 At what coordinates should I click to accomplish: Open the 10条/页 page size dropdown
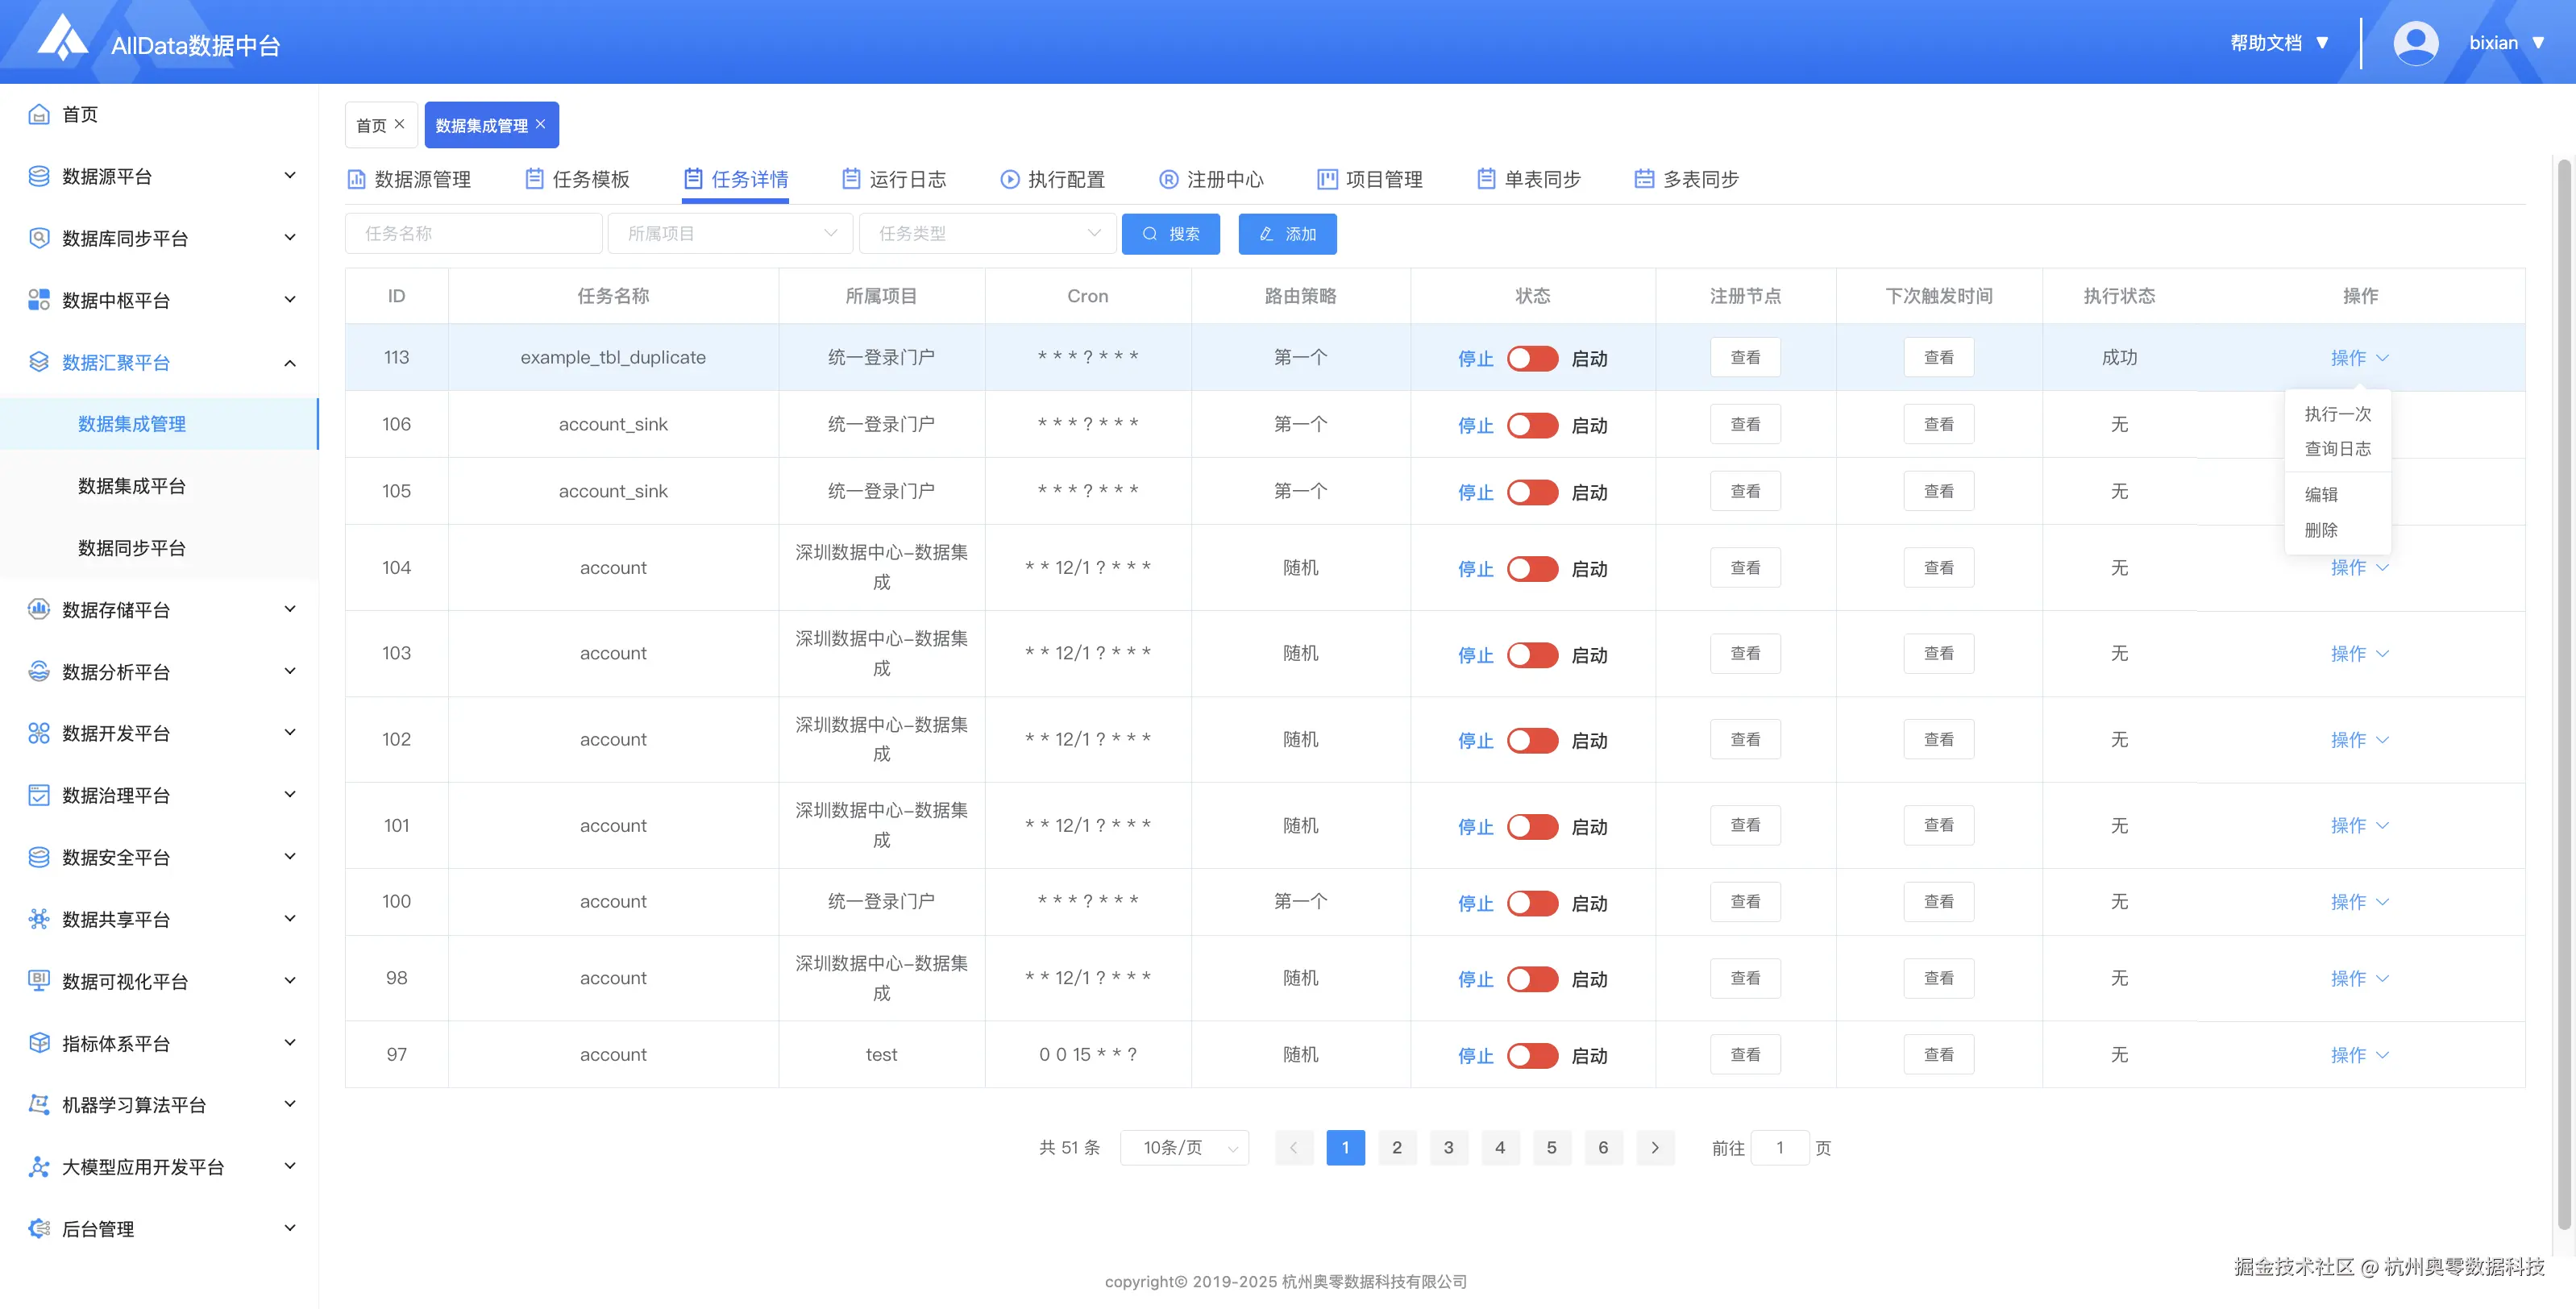point(1184,1147)
